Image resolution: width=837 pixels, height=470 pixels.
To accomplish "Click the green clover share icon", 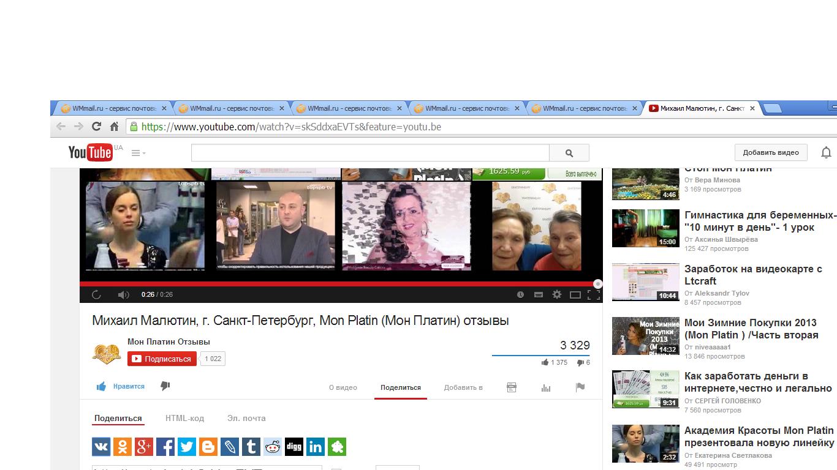I will (x=337, y=447).
